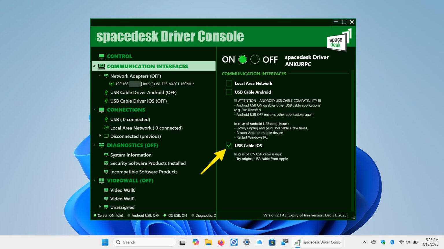Open Incompatible Software Products entry

pos(144,172)
